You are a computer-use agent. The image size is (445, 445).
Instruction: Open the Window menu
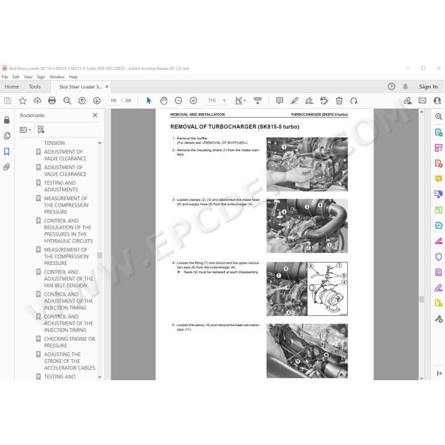point(57,77)
